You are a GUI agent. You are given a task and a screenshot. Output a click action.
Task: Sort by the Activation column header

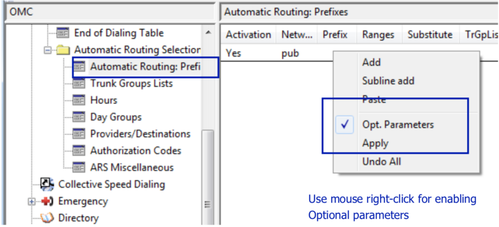(248, 35)
